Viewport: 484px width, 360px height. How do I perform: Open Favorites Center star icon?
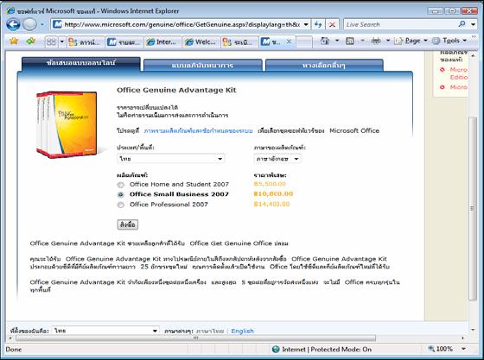coord(14,41)
